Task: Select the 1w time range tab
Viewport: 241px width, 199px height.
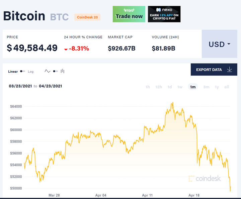Action: pos(180,87)
